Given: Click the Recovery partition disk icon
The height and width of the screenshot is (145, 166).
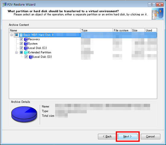Looking at the screenshot, I should tap(26, 39).
